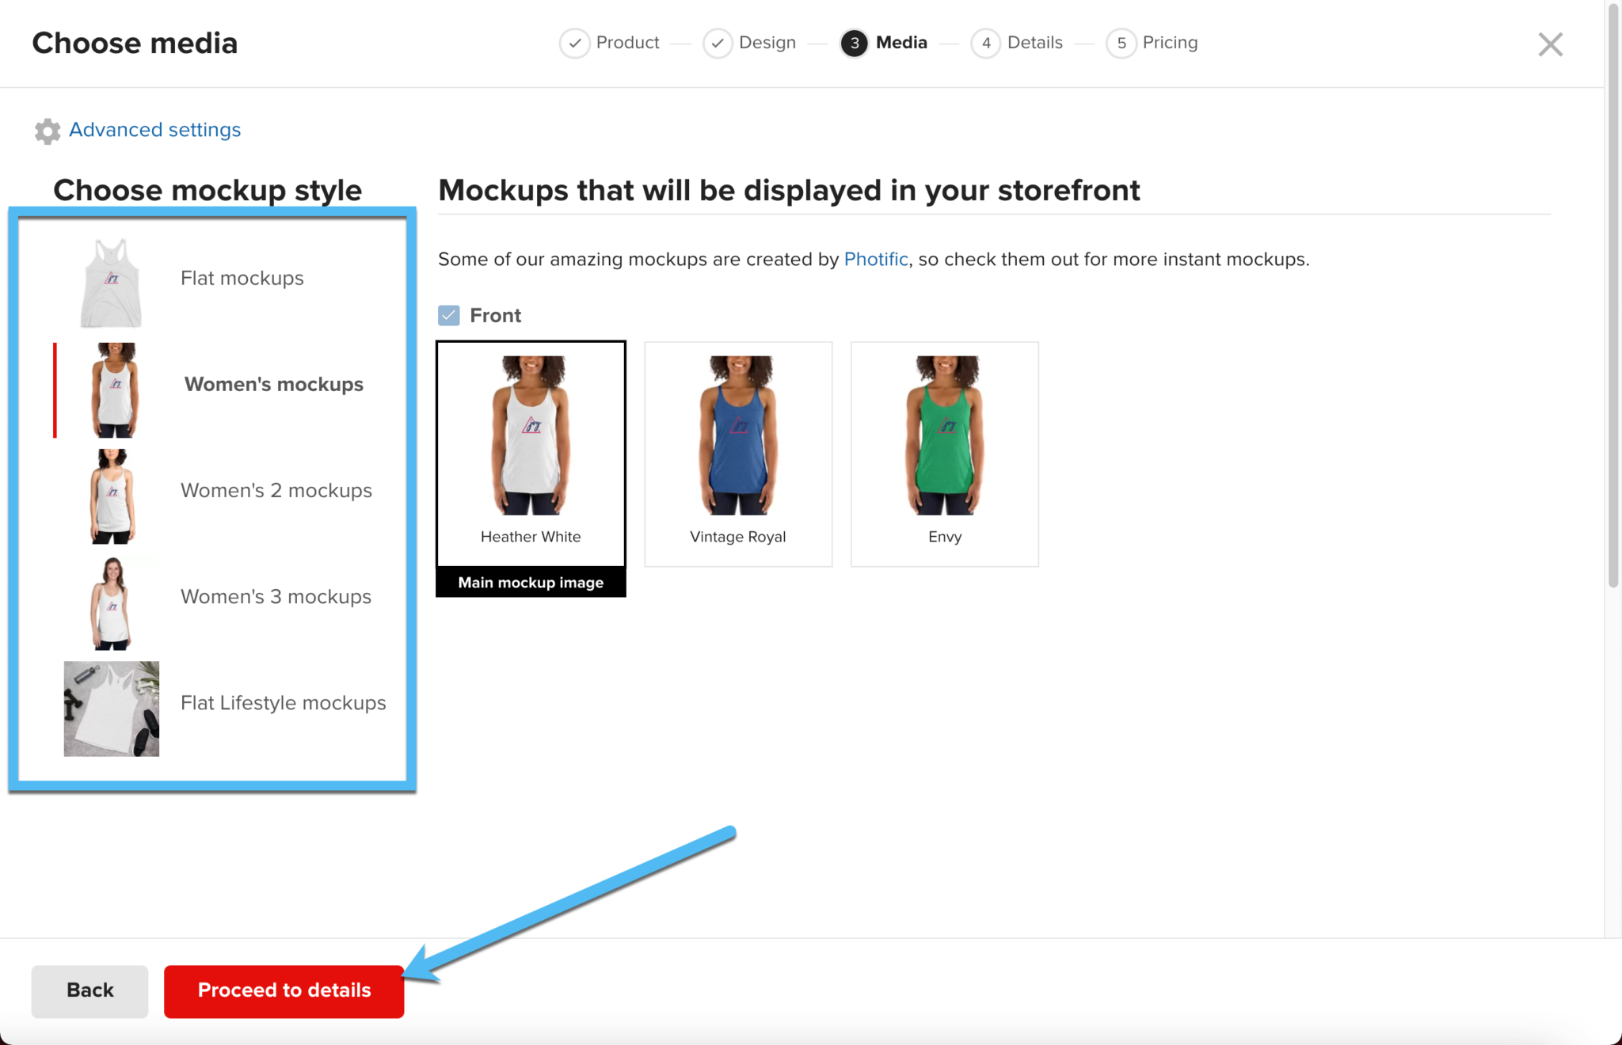Jump to the Details step badge numbered 4
This screenshot has width=1622, height=1045.
986,44
